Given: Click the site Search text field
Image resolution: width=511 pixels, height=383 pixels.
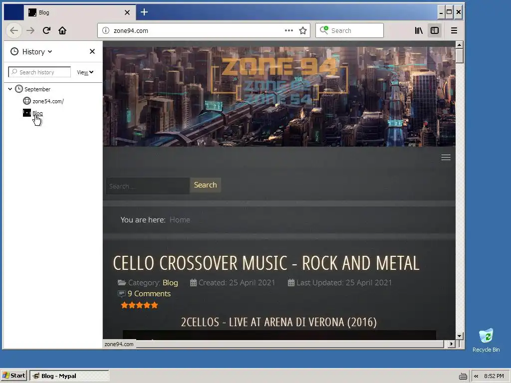Looking at the screenshot, I should click(x=148, y=186).
